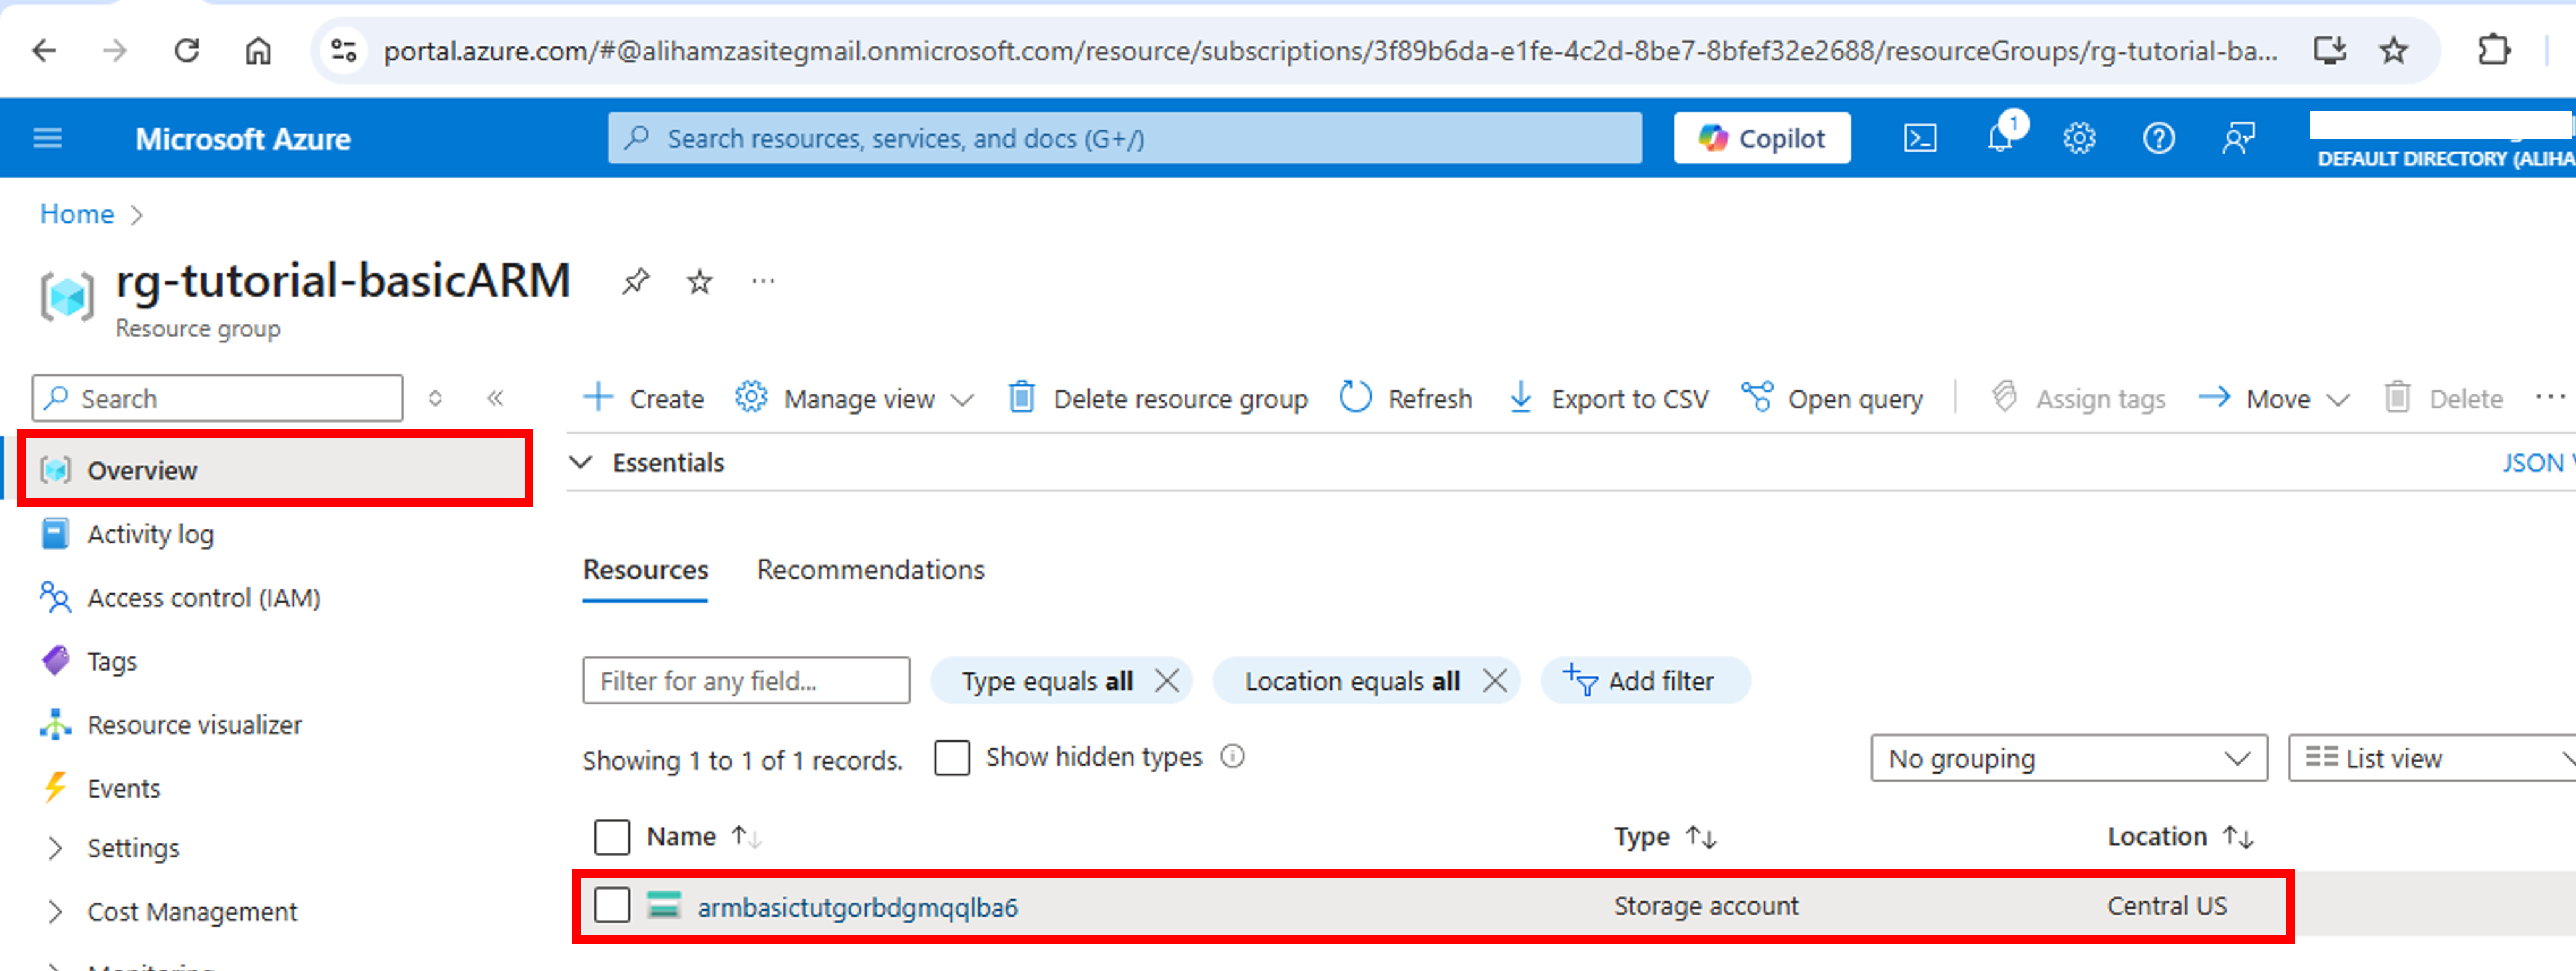Collapse the sidebar with double chevron
Screen dimensions: 2576x971
495,399
